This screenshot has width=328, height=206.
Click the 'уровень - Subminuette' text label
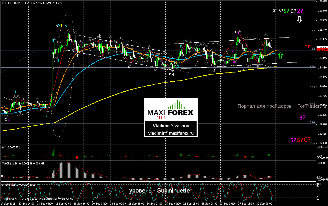159,191
